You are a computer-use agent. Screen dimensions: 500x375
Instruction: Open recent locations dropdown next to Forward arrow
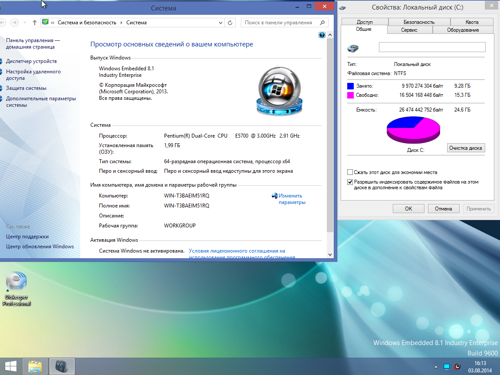pos(25,23)
